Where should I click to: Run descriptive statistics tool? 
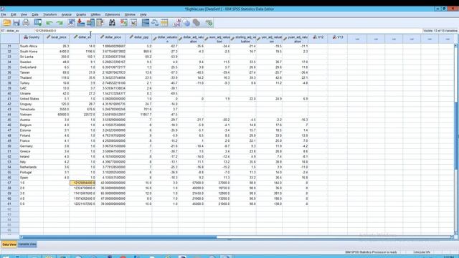point(100,22)
